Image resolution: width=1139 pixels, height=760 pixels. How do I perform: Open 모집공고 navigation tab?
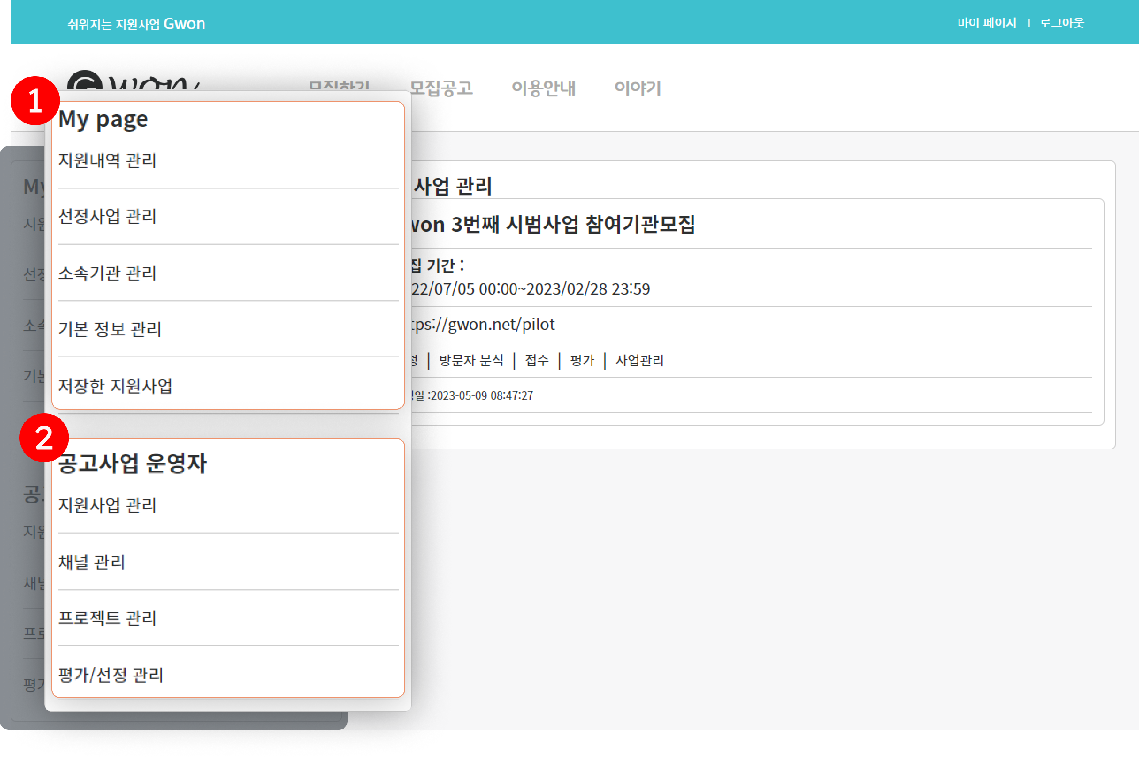441,88
